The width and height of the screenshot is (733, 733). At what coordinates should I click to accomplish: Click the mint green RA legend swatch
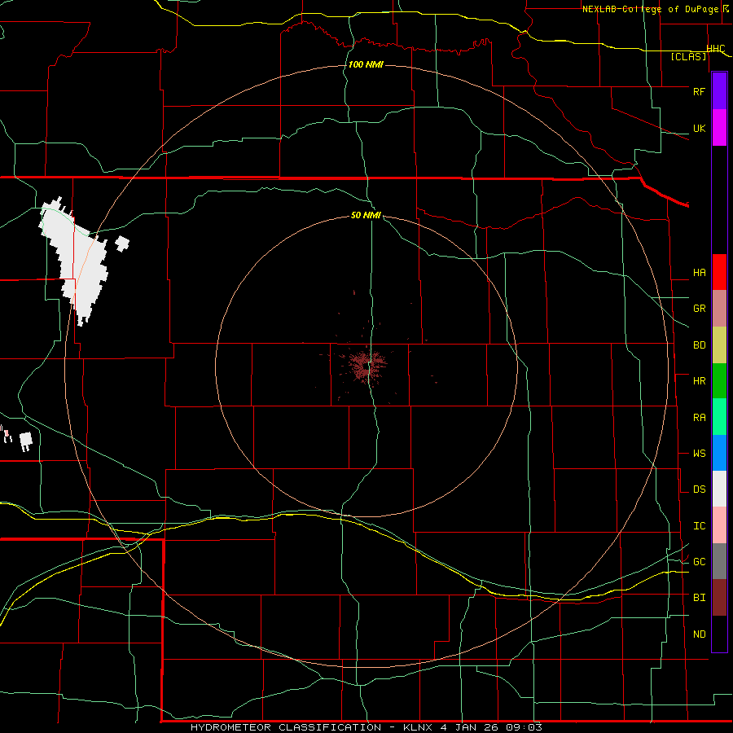719,417
